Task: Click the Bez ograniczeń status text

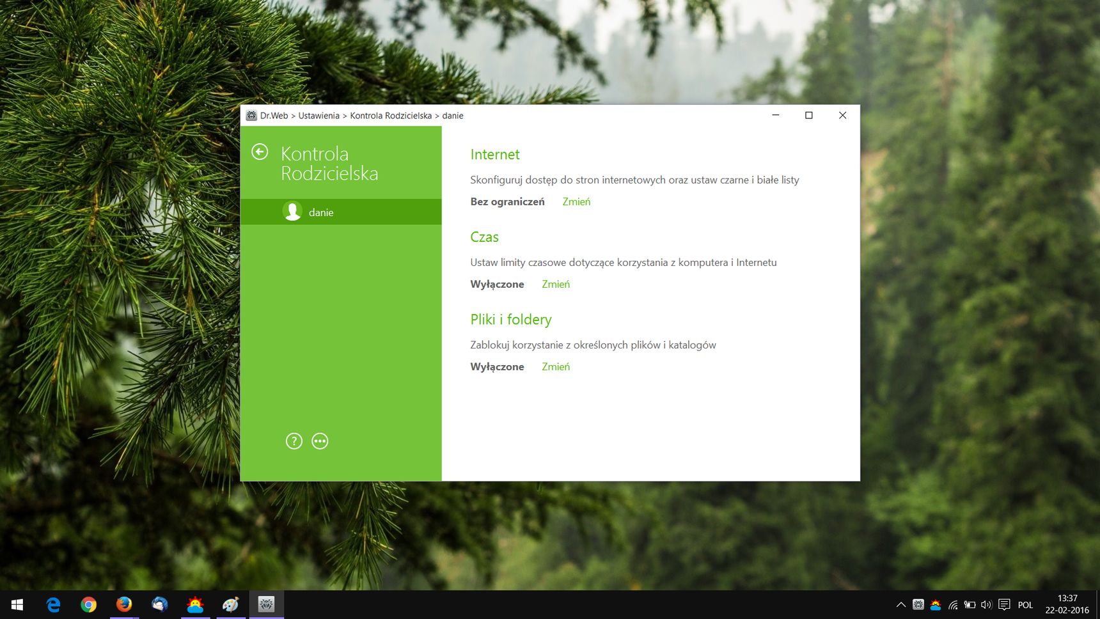Action: coord(508,201)
